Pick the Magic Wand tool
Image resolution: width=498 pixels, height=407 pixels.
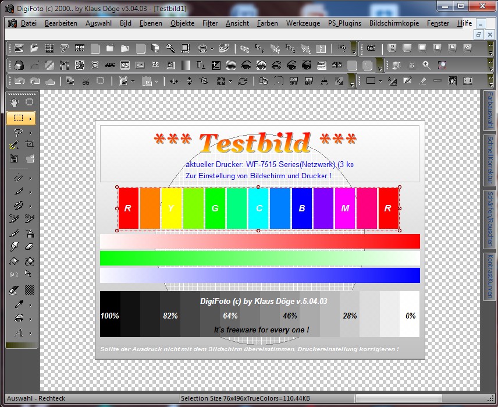click(14, 145)
